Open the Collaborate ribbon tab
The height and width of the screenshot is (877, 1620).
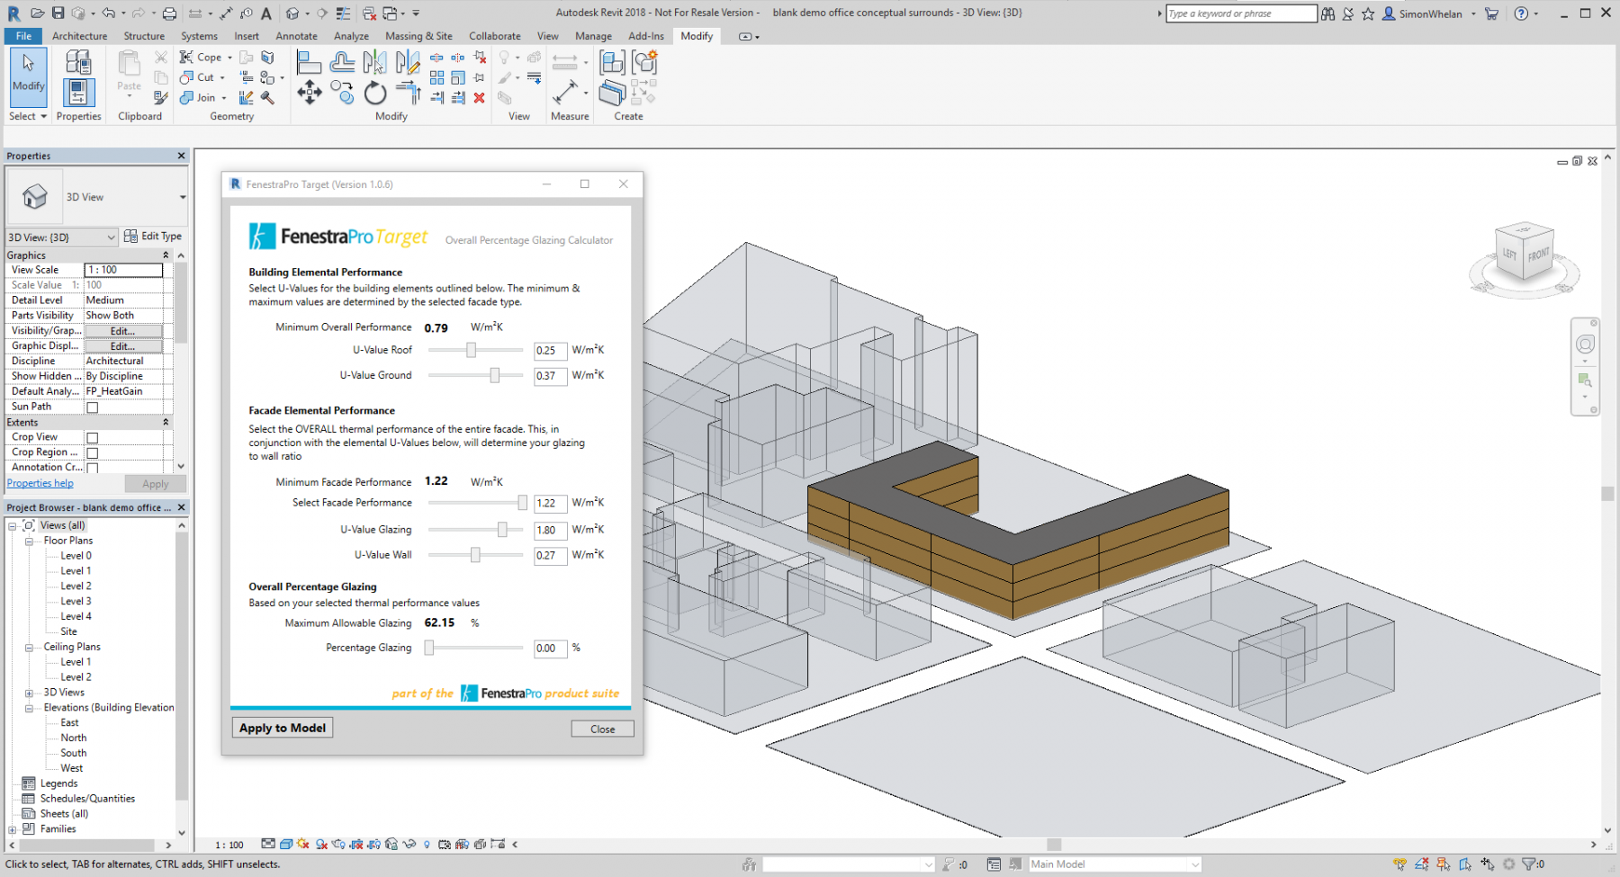pos(494,36)
